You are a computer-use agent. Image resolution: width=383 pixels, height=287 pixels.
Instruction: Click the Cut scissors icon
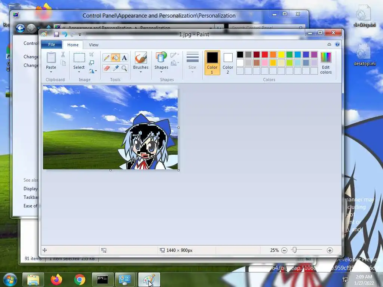[63, 55]
